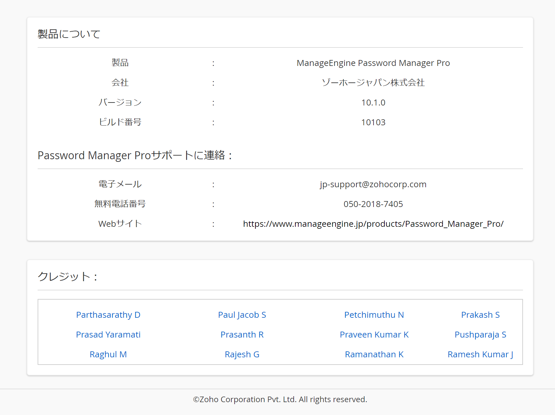Click the Password Manager Proサポートに連絡 heading
The width and height of the screenshot is (555, 415).
tap(135, 155)
